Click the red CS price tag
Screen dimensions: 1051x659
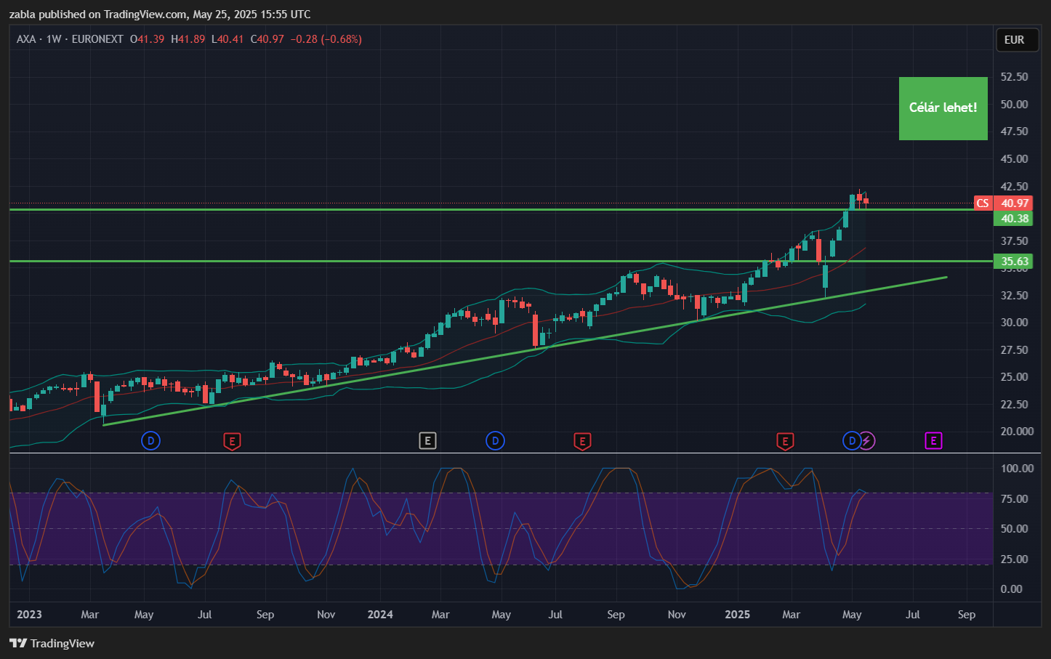pyautogui.click(x=983, y=203)
